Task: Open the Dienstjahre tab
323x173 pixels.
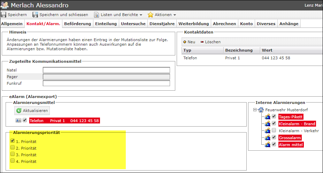Action: (162, 24)
